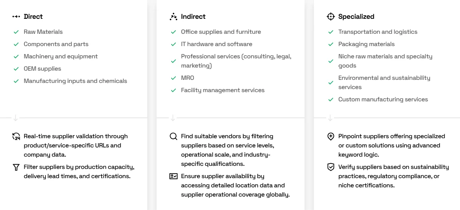Click the down arrow under Direct card
Image resolution: width=460 pixels, height=210 pixels.
[x=16, y=118]
